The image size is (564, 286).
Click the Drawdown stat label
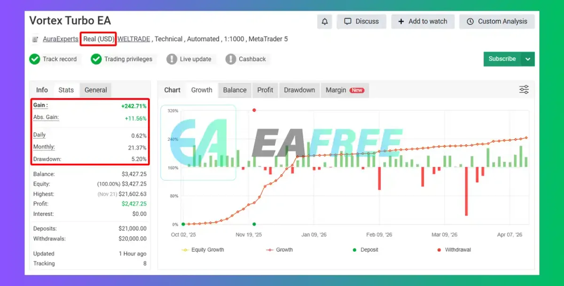pyautogui.click(x=47, y=159)
